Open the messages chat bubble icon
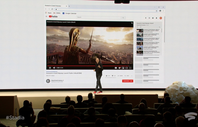Viewport: 198px width, 127px height. click(x=153, y=18)
